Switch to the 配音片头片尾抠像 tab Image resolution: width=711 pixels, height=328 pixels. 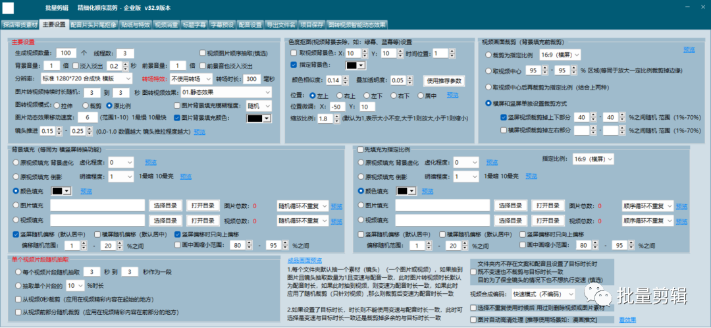93,24
